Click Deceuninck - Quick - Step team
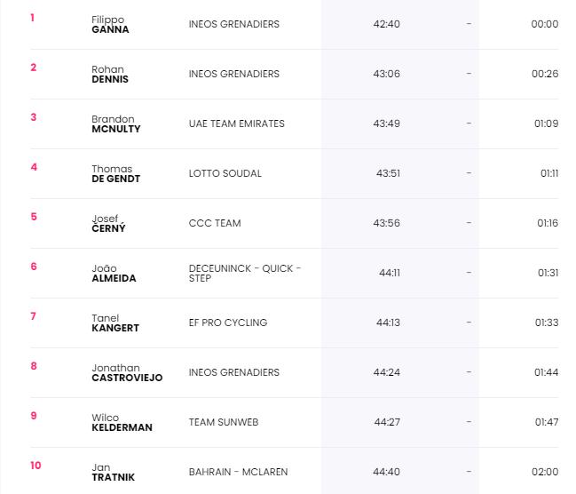 (245, 273)
